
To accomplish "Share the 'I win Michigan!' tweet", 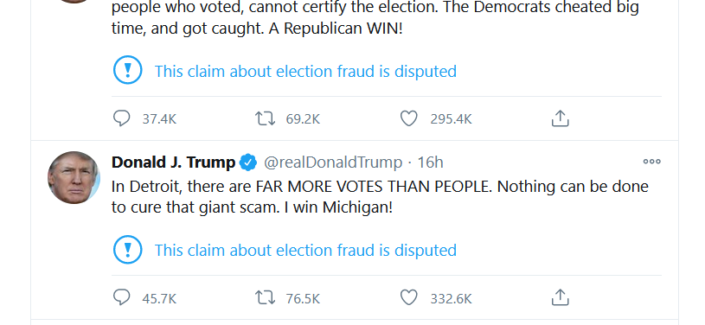I will 561,297.
